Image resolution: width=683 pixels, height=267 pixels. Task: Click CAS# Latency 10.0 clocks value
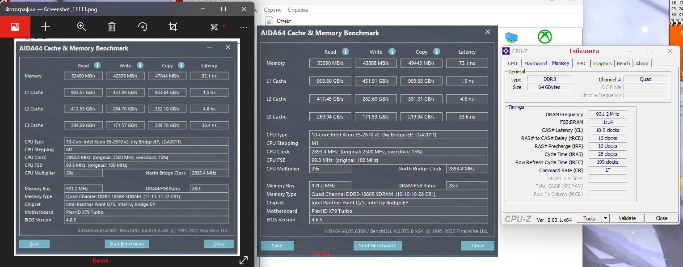(608, 130)
